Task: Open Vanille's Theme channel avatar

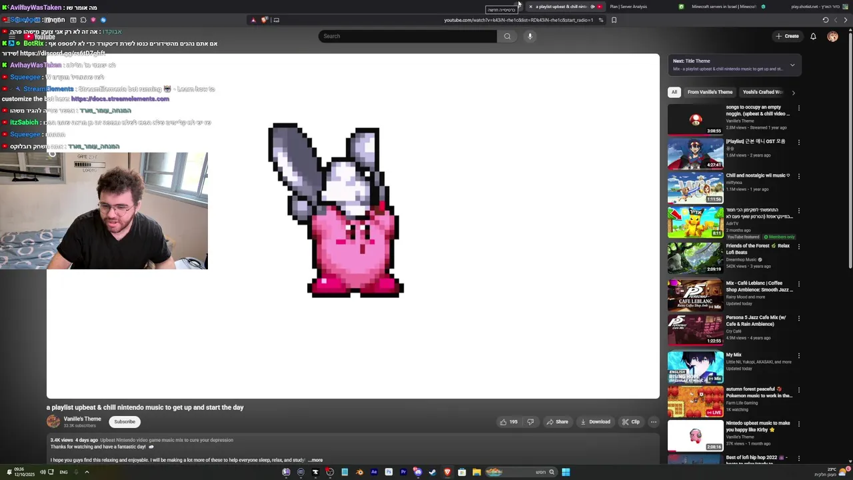Action: tap(53, 421)
